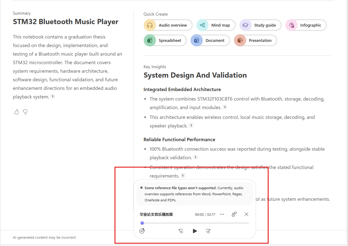Open citation 1 after summary paragraph
Viewport: 348px width, 246px height.
(53, 97)
